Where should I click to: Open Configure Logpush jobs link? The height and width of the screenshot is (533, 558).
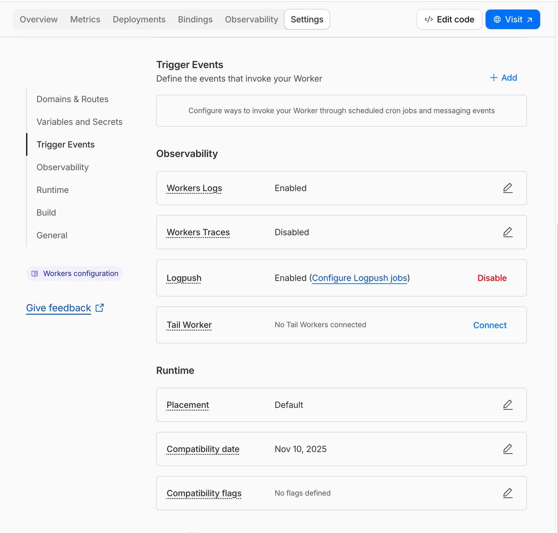click(359, 278)
